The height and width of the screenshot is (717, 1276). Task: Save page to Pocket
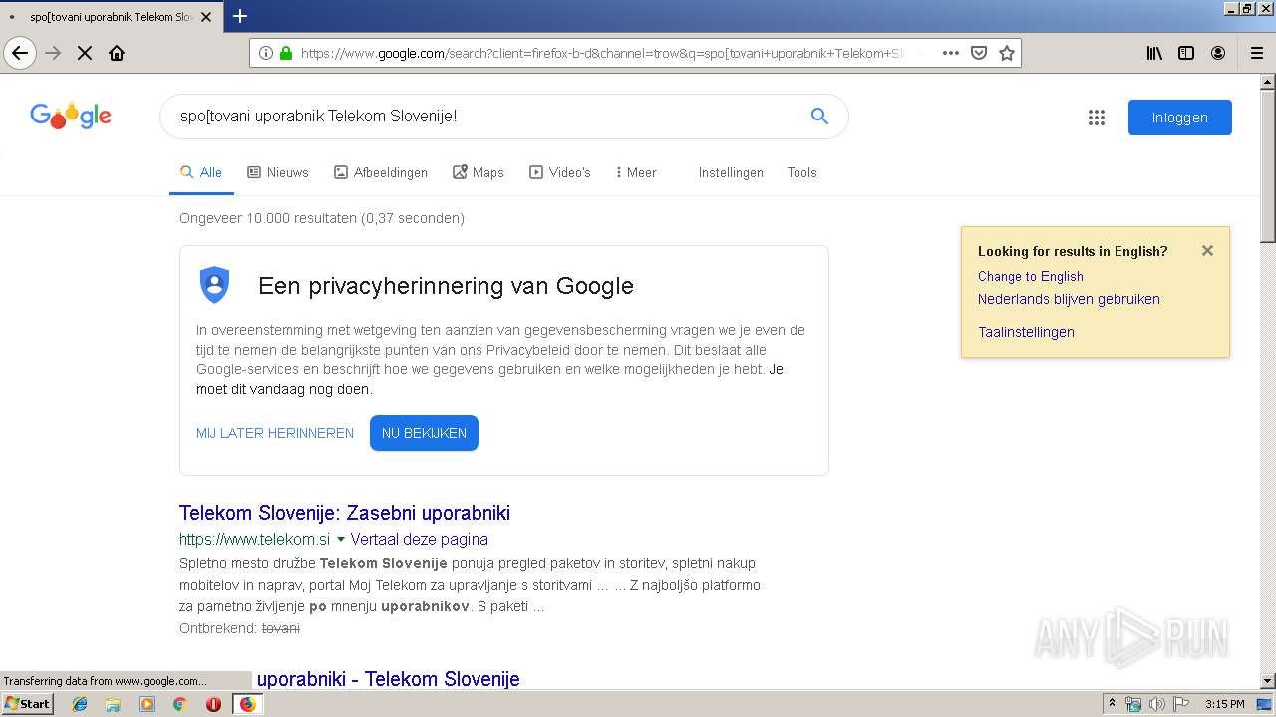(979, 53)
